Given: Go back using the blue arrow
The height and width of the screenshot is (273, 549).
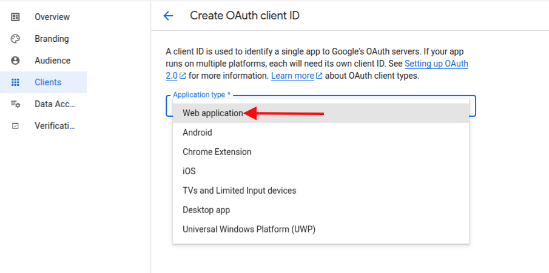Looking at the screenshot, I should (x=168, y=16).
